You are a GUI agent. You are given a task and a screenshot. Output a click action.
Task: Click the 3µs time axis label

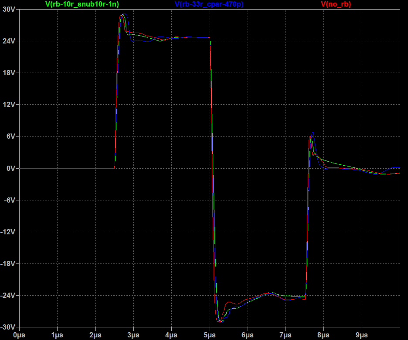(133, 335)
